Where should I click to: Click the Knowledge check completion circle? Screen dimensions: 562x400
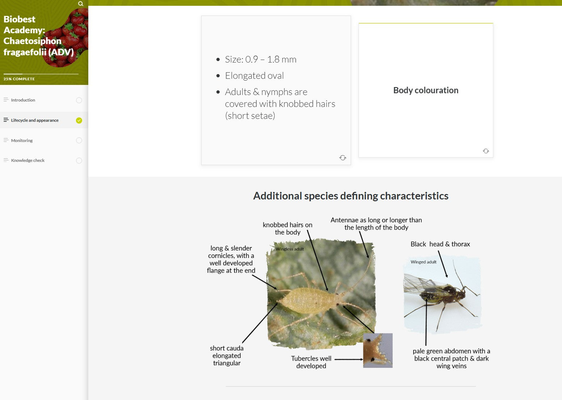(79, 160)
